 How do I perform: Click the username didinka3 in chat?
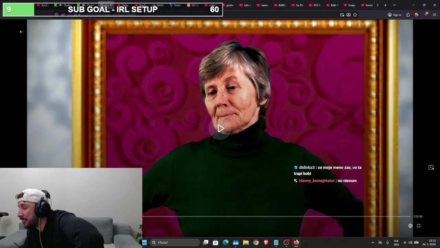pyautogui.click(x=307, y=168)
